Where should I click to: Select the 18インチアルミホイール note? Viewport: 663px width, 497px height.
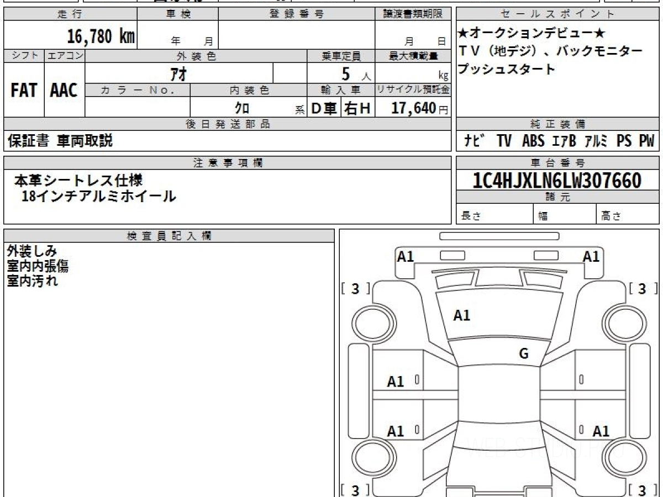pyautogui.click(x=98, y=196)
